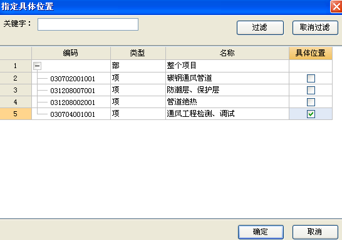The height and width of the screenshot is (240, 342).
Task: Click the 取消过滤 button
Action: coord(315,27)
